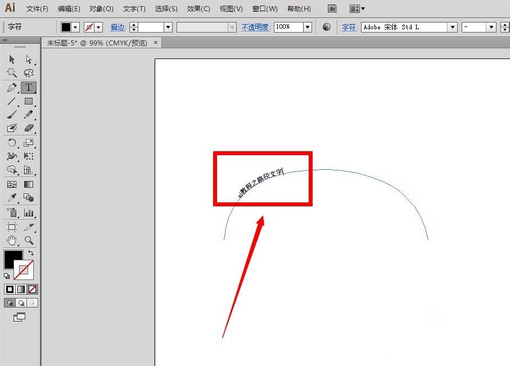The image size is (510, 366).
Task: Open the Adobe 宋体 Std L font dropdown
Action: pyautogui.click(x=453, y=28)
